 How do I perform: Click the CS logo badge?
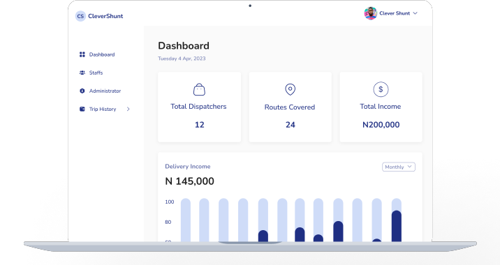(80, 16)
